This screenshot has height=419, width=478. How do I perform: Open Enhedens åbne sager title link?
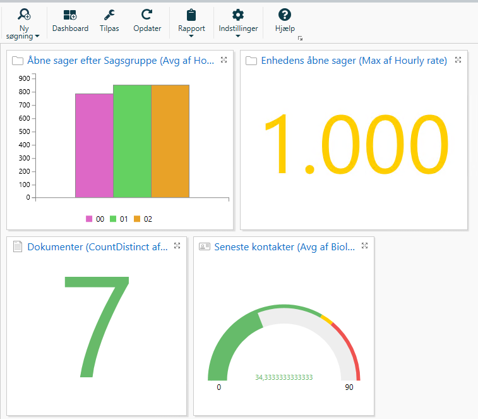coord(354,61)
